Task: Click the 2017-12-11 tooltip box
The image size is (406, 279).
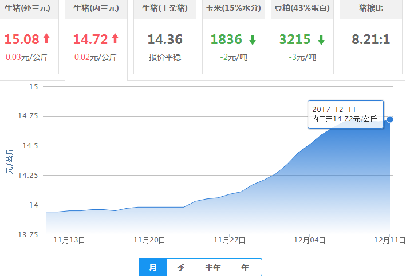Action: coord(345,114)
